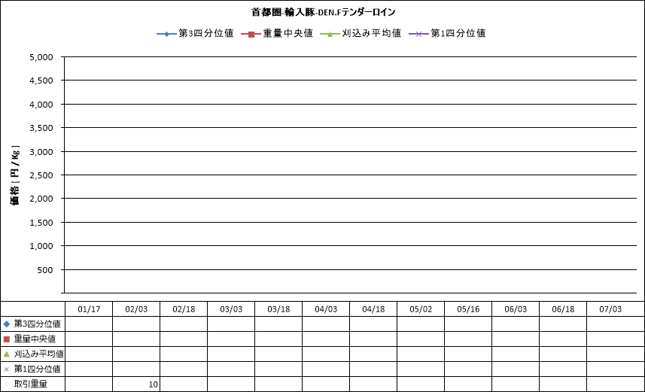Click the 刈込み平均値 row label in table

click(39, 354)
